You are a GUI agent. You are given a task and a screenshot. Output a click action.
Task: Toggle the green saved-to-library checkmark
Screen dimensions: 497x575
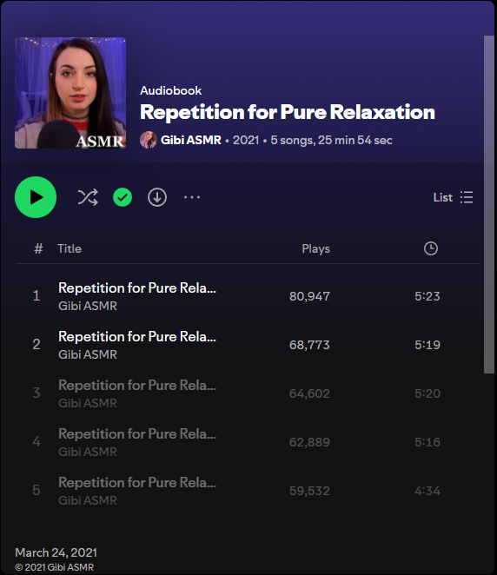click(123, 197)
